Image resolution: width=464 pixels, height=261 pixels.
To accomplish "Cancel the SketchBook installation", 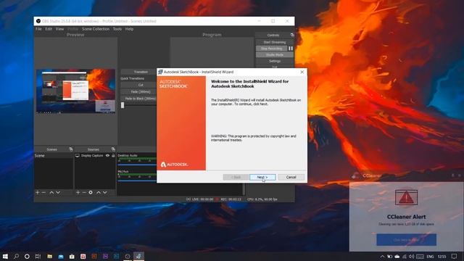I will pyautogui.click(x=291, y=177).
